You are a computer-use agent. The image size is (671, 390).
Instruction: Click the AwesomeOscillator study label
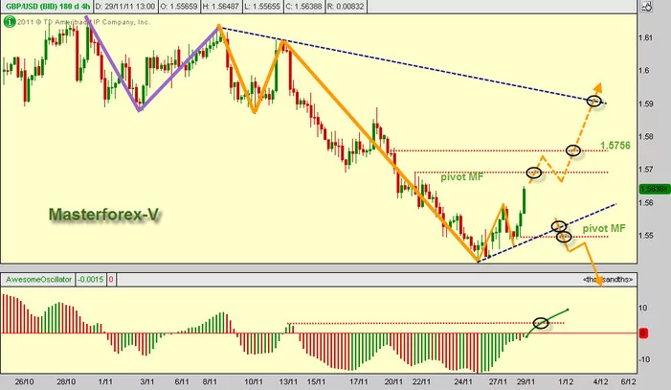[x=38, y=280]
